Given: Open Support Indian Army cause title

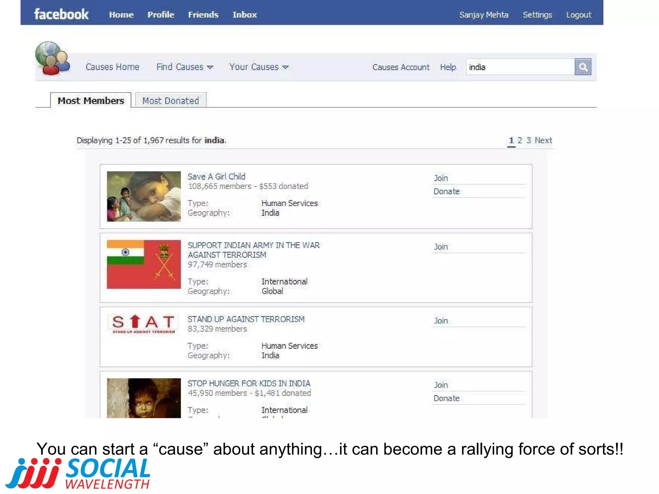Looking at the screenshot, I should [254, 250].
